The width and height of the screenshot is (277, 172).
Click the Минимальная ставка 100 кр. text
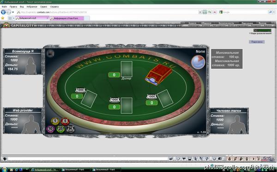point(226,55)
